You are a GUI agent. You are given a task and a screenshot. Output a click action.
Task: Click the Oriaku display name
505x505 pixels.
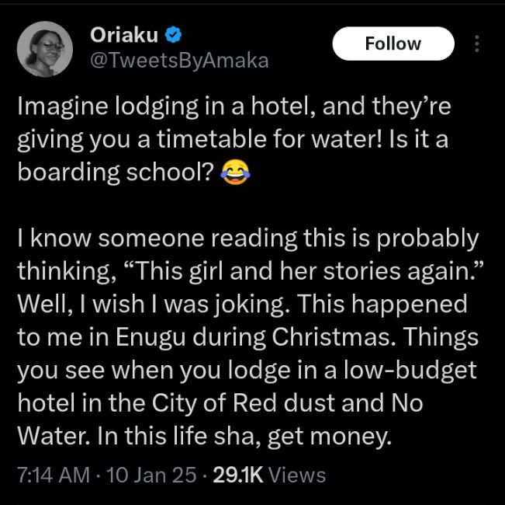point(126,35)
